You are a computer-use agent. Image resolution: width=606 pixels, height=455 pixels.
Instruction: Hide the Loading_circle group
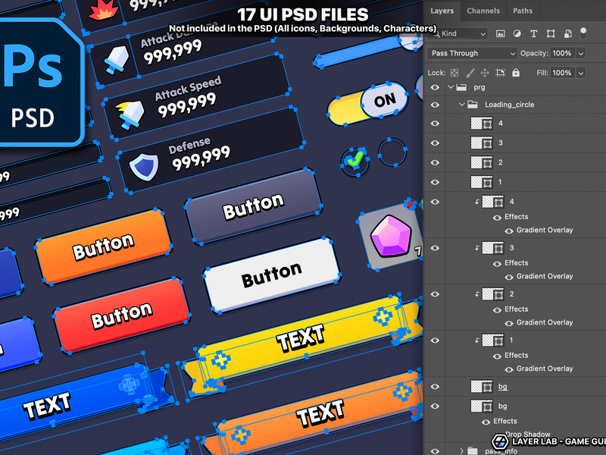(435, 105)
